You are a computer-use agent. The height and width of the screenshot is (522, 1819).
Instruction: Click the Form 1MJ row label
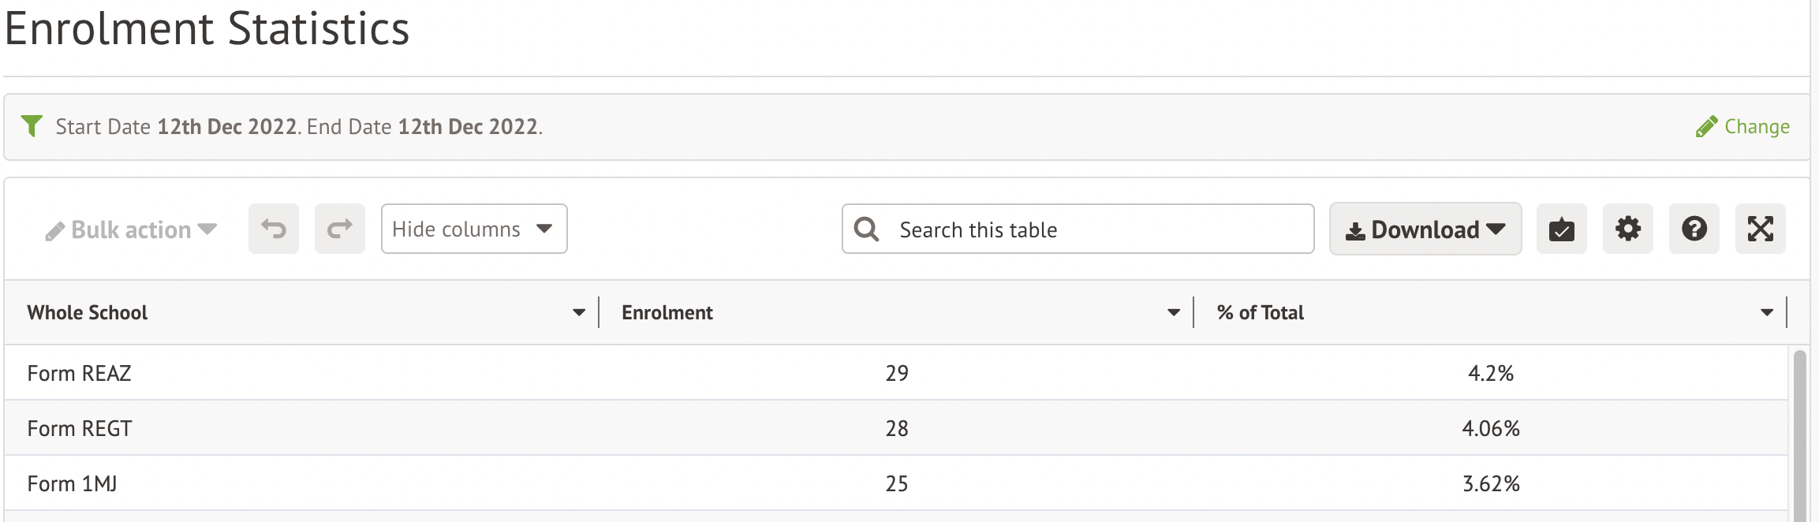click(x=73, y=483)
